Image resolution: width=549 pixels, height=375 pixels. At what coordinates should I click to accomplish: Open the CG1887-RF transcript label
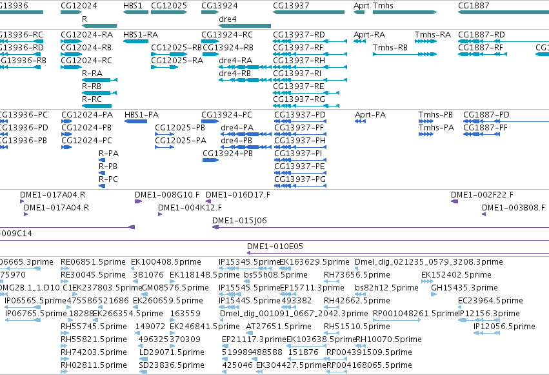[481, 48]
